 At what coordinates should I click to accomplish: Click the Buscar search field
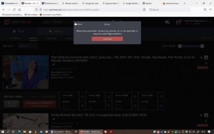[x=171, y=9]
